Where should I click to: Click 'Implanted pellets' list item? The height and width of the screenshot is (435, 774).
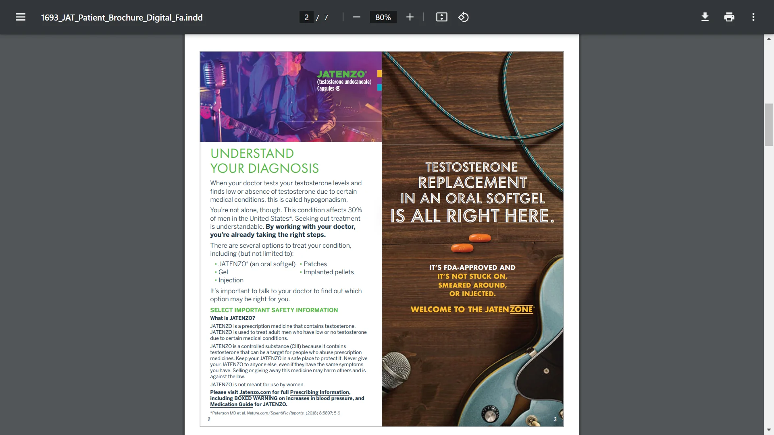point(329,272)
